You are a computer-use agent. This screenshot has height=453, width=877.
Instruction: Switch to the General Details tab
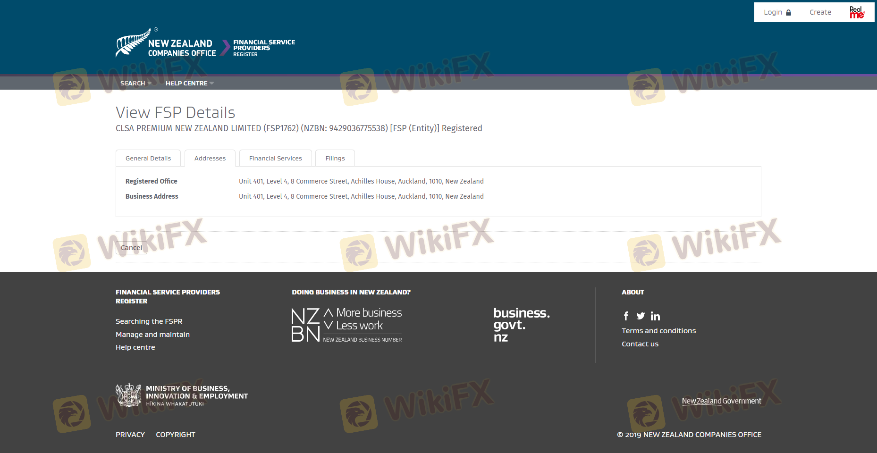click(x=148, y=159)
